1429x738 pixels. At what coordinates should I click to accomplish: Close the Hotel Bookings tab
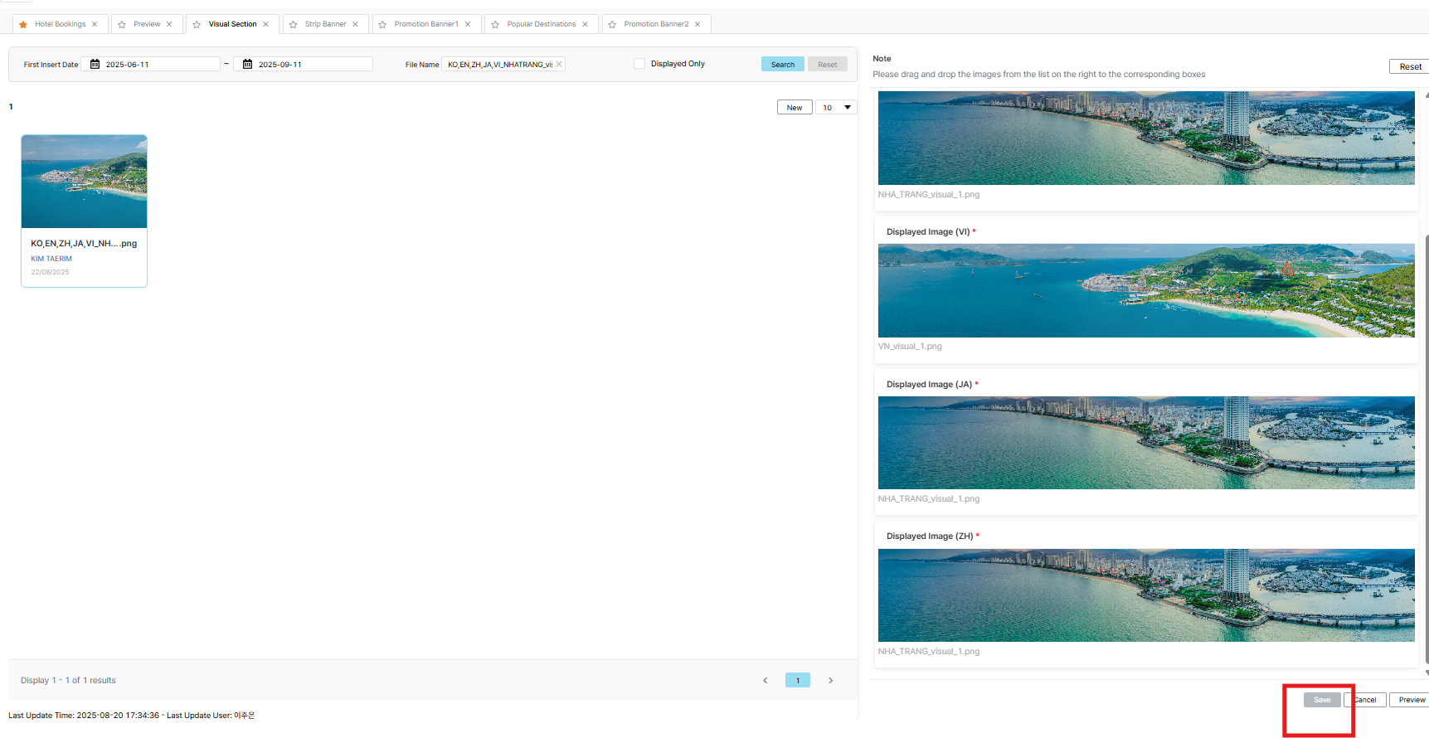tap(95, 24)
